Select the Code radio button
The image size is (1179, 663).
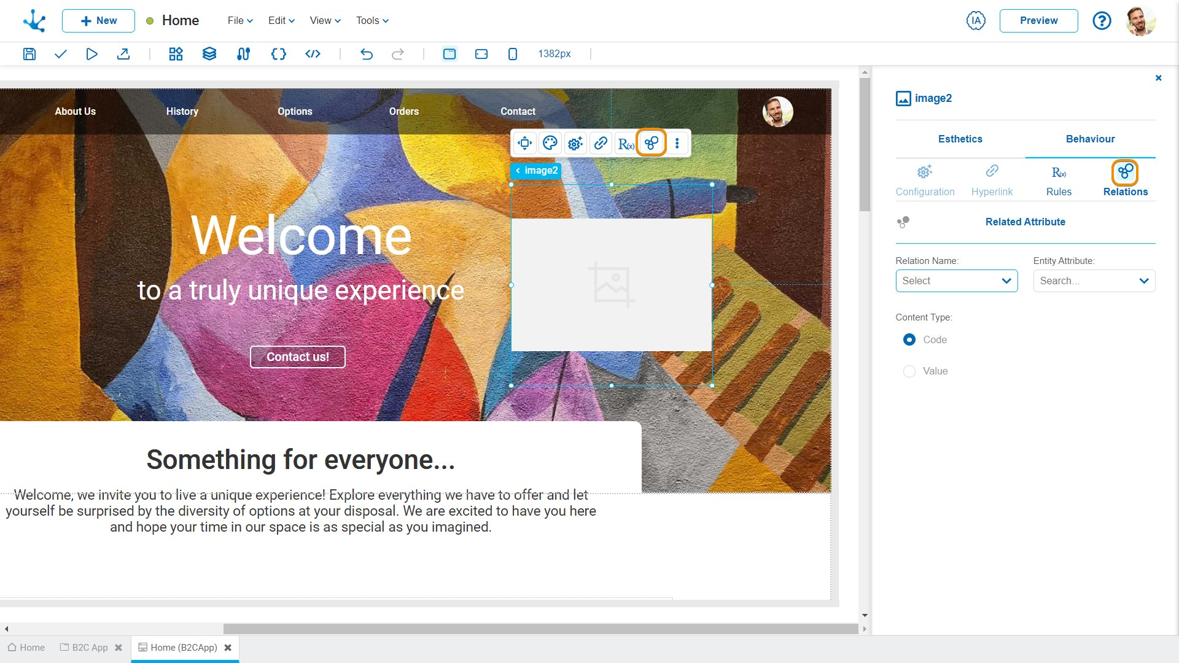coord(909,339)
